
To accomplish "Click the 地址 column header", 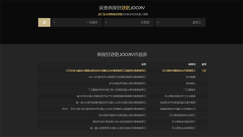I will pyautogui.click(x=144, y=64).
